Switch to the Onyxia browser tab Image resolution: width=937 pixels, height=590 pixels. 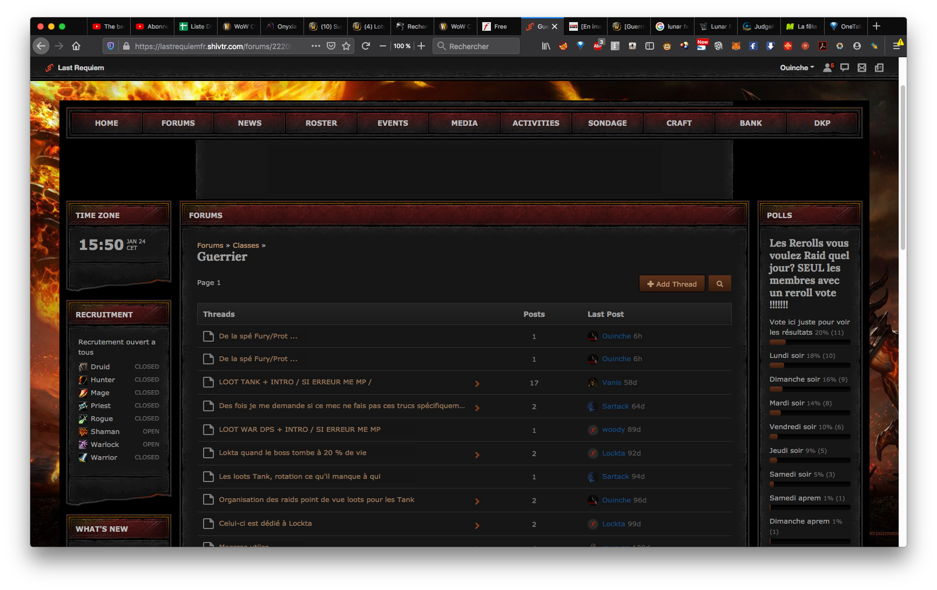pyautogui.click(x=282, y=26)
